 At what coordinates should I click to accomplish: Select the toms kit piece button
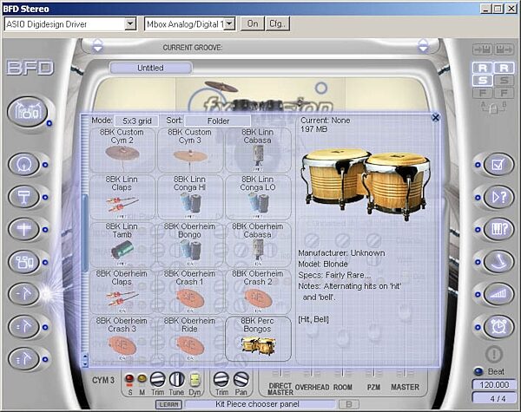tap(24, 262)
